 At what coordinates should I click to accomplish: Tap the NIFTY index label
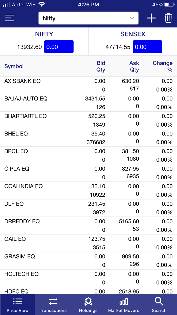click(44, 34)
